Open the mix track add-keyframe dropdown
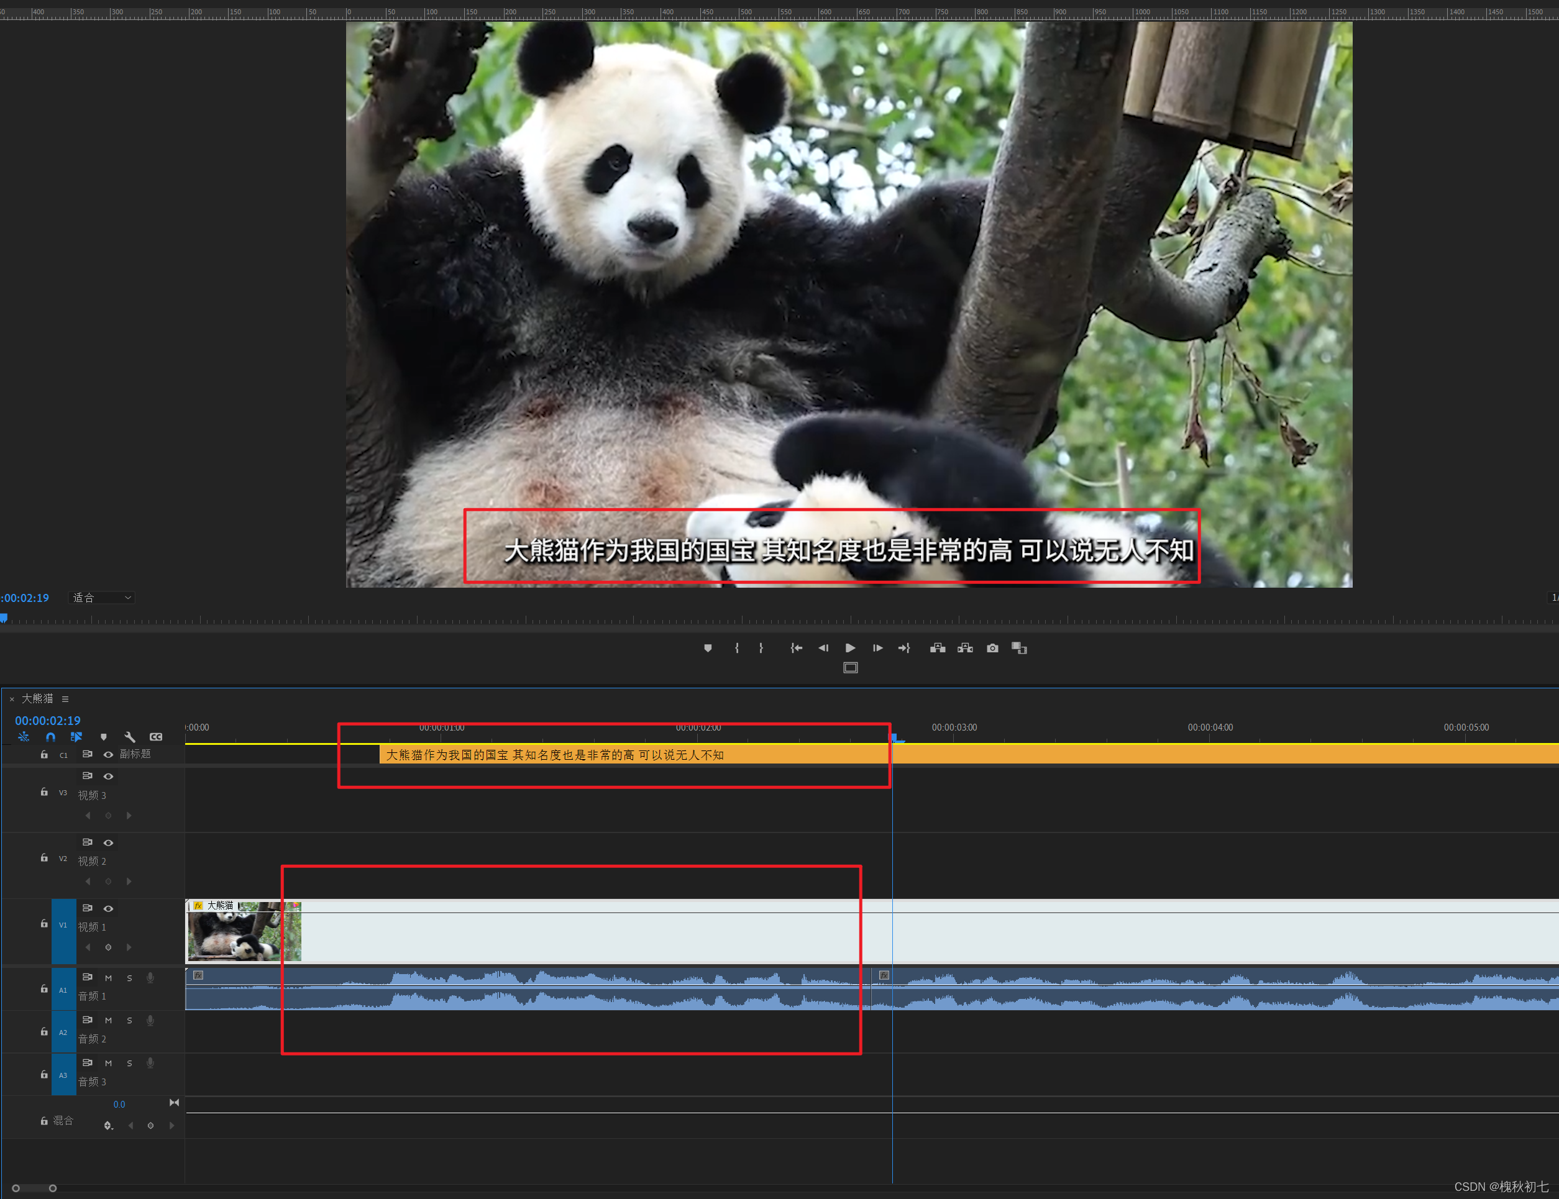The height and width of the screenshot is (1199, 1559). [107, 1126]
